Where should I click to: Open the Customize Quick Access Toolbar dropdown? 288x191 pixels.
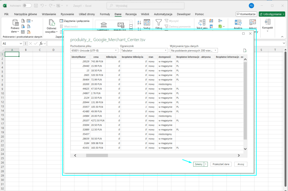pyautogui.click(x=67, y=6)
